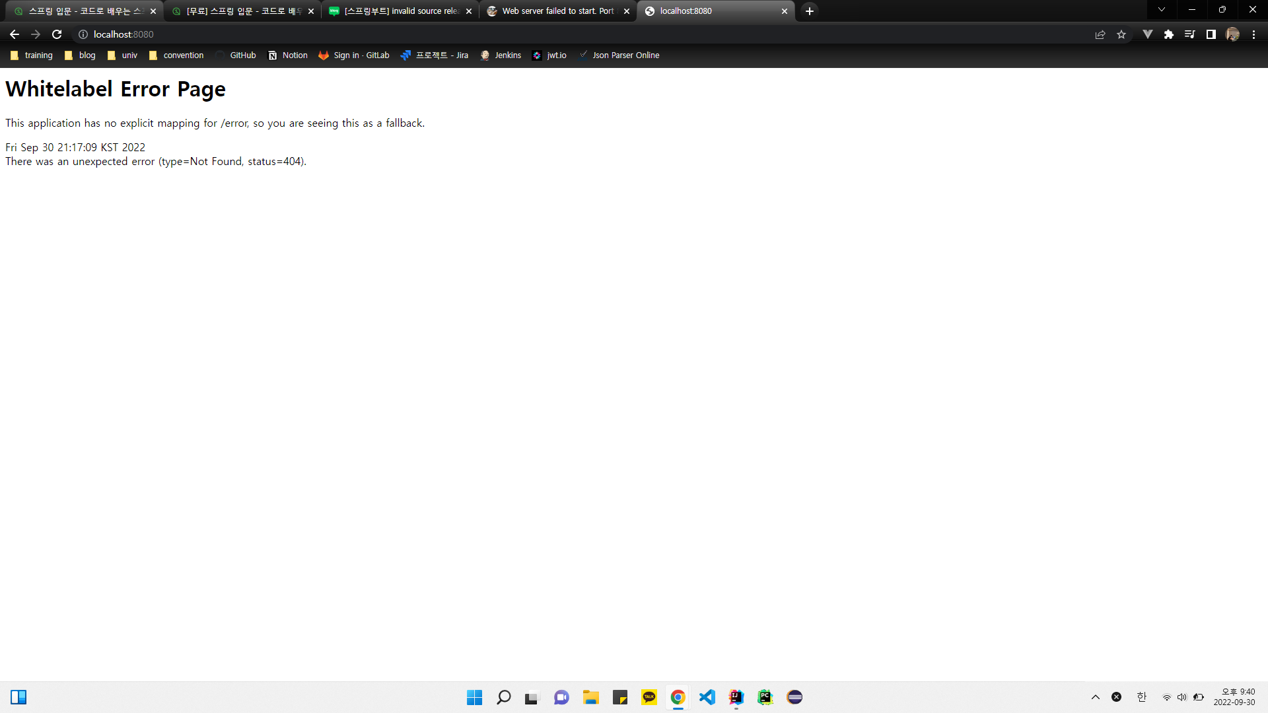Expand the tab search chevron
Screen dimensions: 1268x713
click(1162, 10)
